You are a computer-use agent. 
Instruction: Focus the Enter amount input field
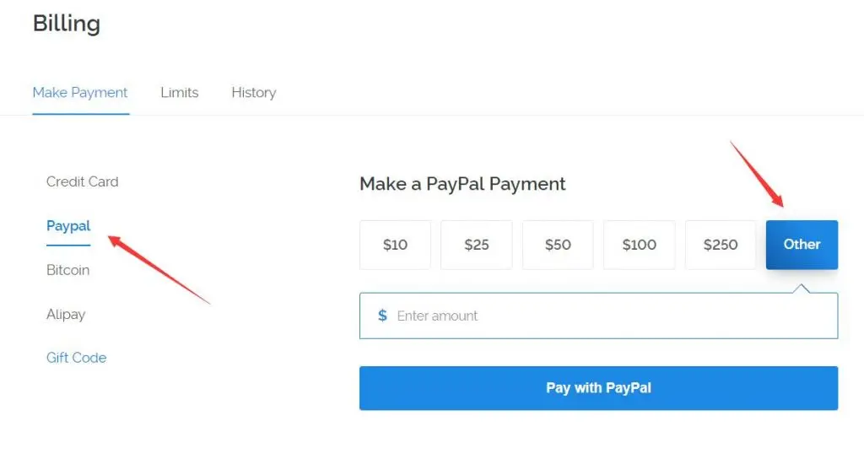(x=607, y=316)
